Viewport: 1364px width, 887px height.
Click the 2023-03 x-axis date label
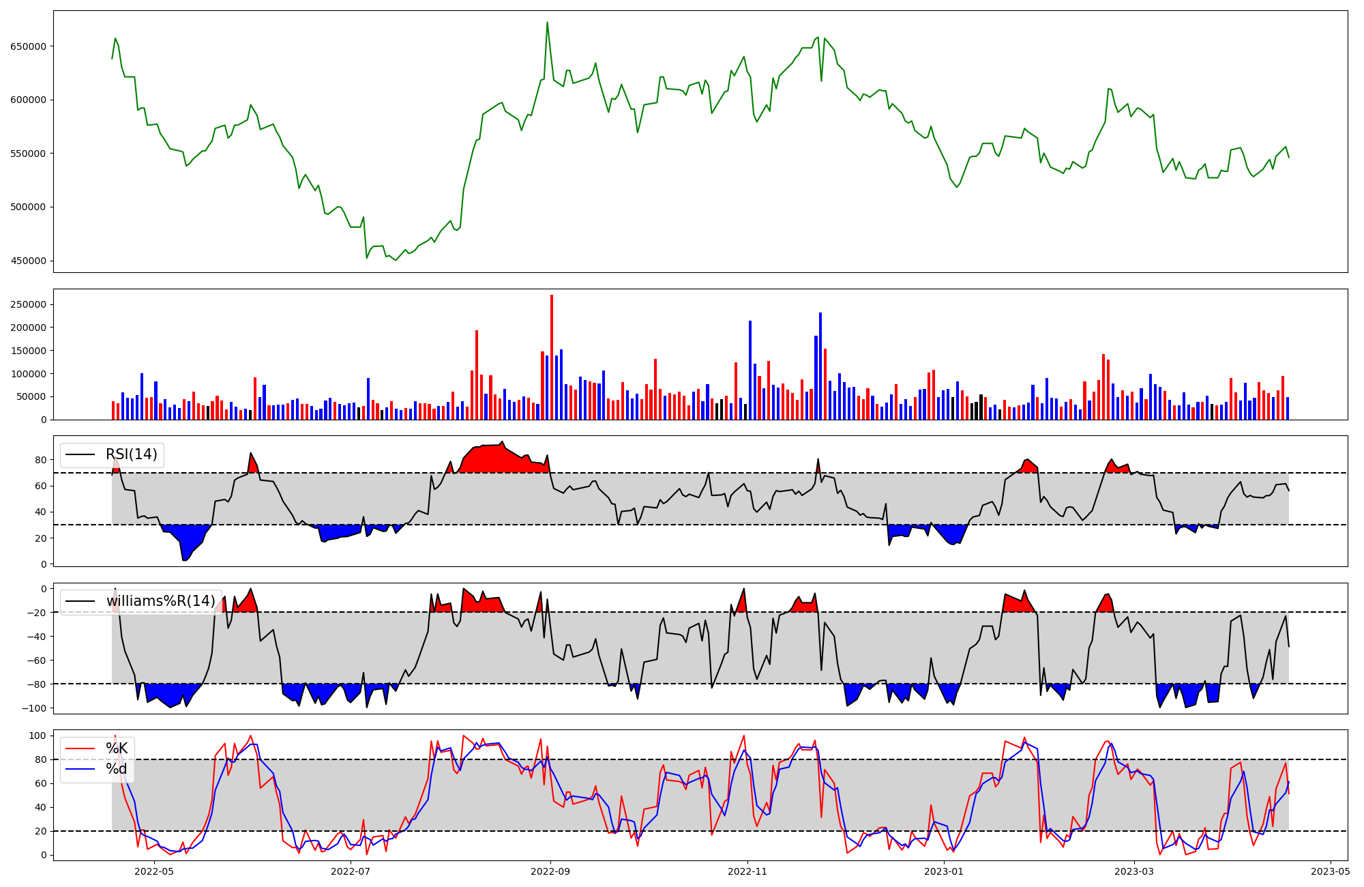click(x=1133, y=871)
